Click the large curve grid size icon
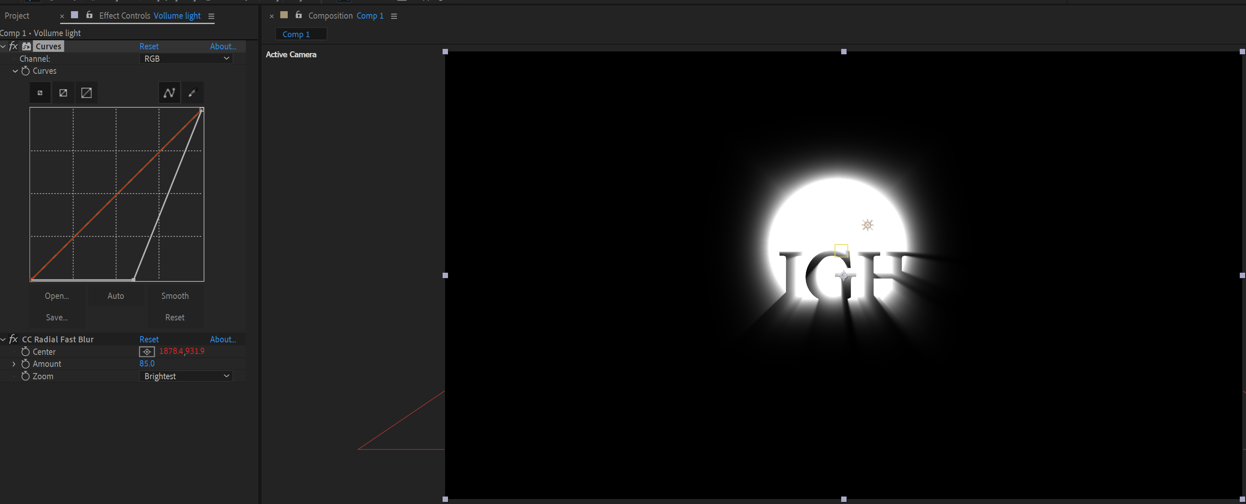Screen dimensions: 1246x504 pos(87,92)
